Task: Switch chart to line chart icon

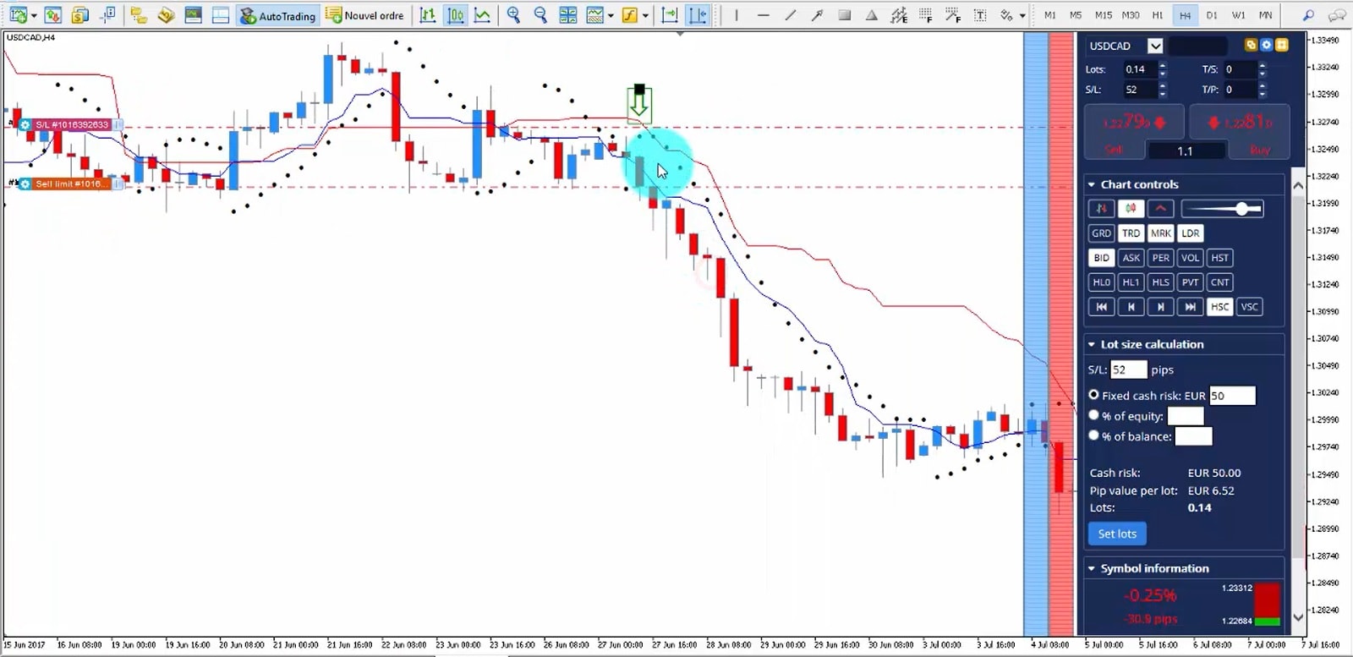Action: (482, 15)
